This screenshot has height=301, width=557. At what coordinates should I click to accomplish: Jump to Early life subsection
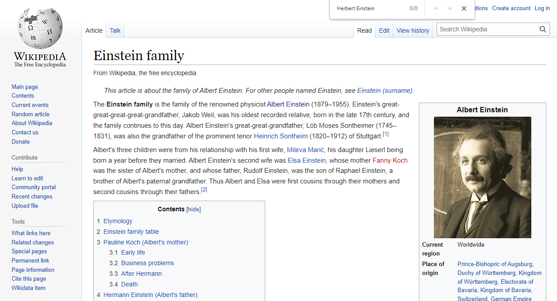[x=133, y=252]
